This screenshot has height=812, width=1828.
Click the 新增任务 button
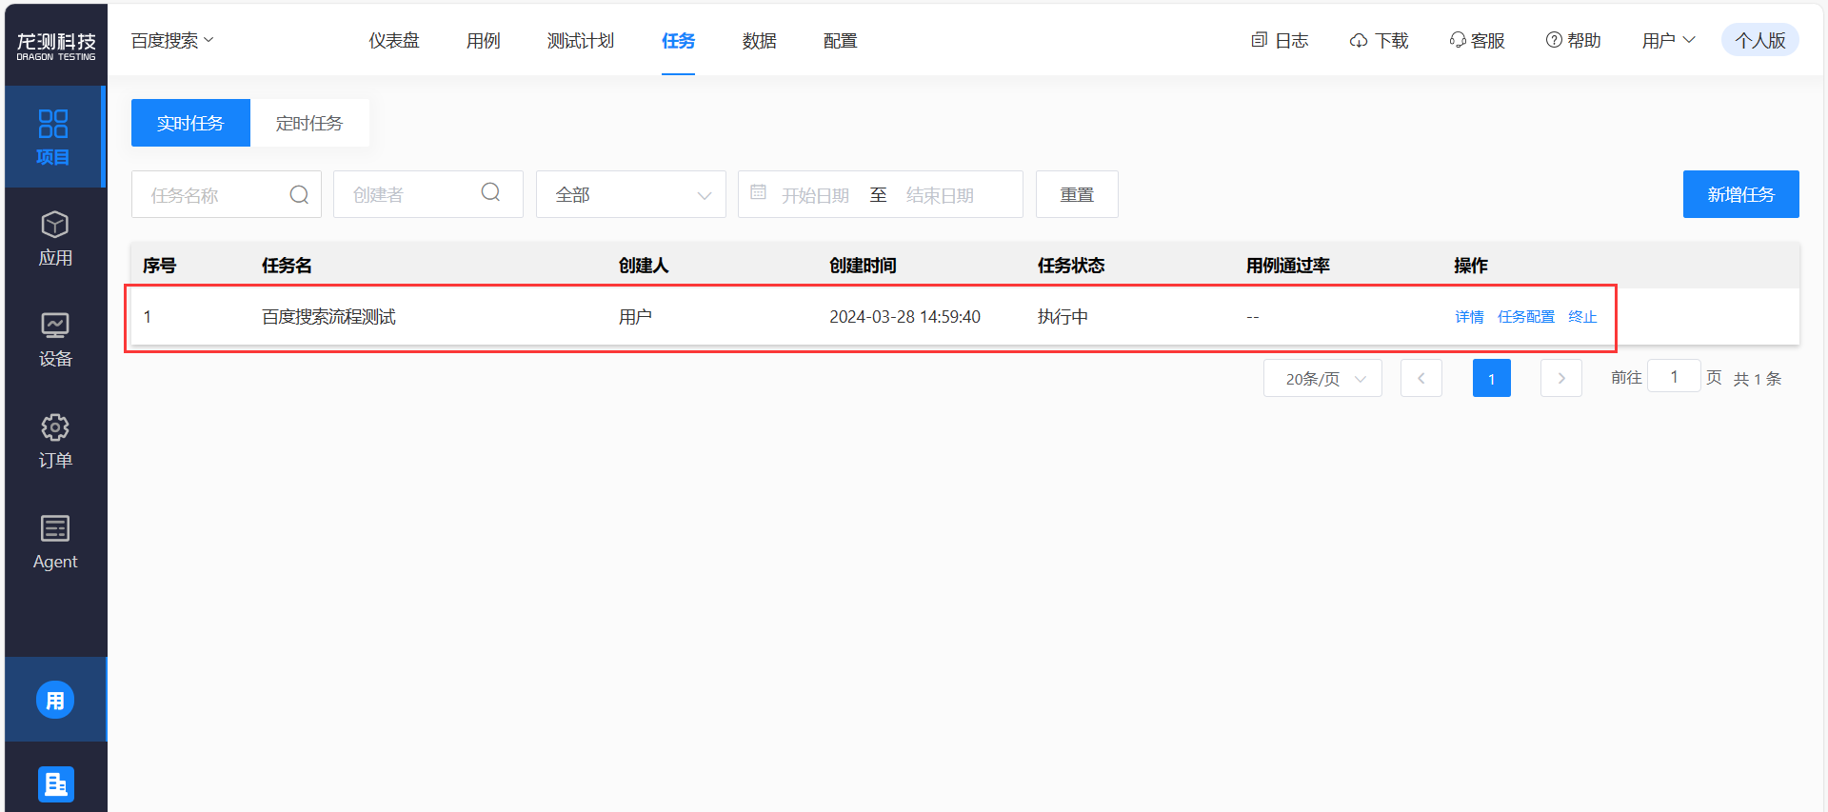coord(1741,194)
